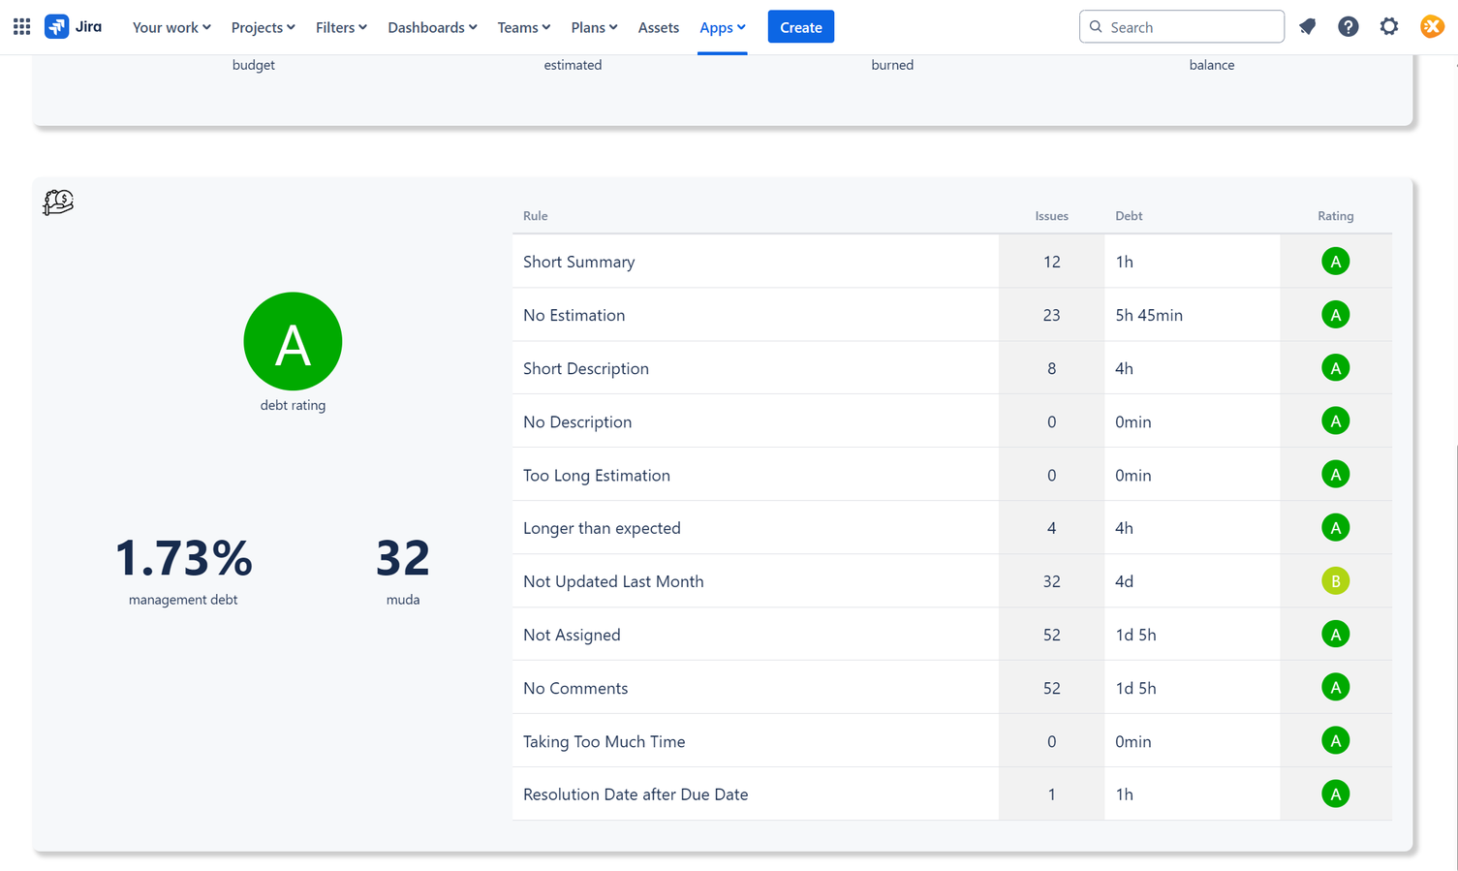Select the No Estimation rule name
This screenshot has width=1458, height=871.
pyautogui.click(x=574, y=315)
